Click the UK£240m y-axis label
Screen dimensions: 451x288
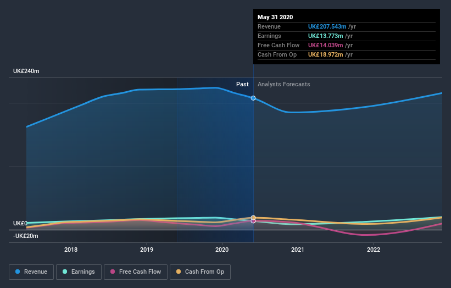[x=26, y=71]
